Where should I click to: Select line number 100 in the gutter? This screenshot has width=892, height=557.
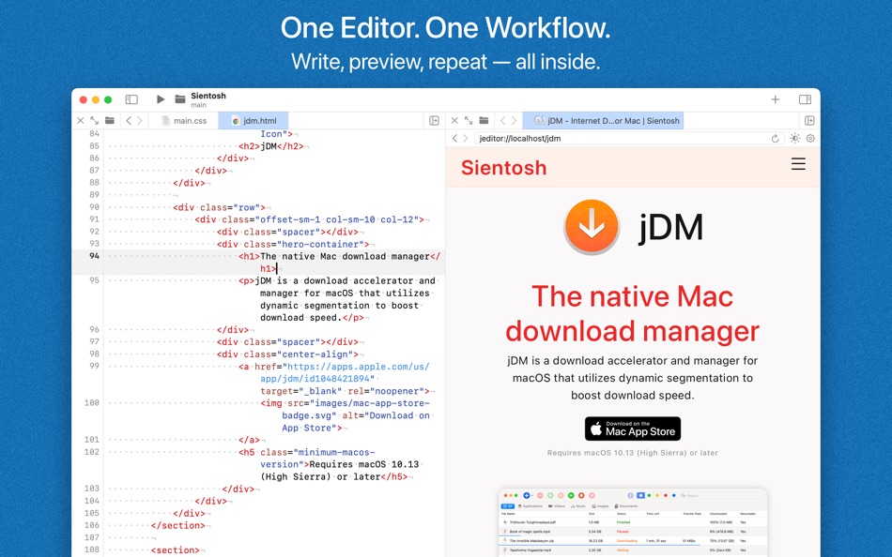(92, 403)
